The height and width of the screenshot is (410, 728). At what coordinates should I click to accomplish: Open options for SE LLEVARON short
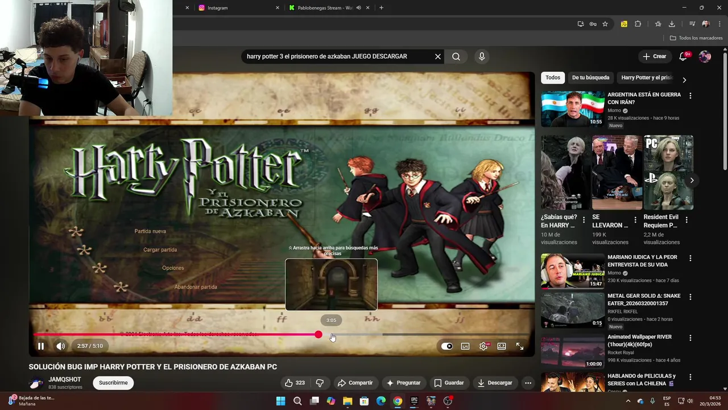pos(635,220)
